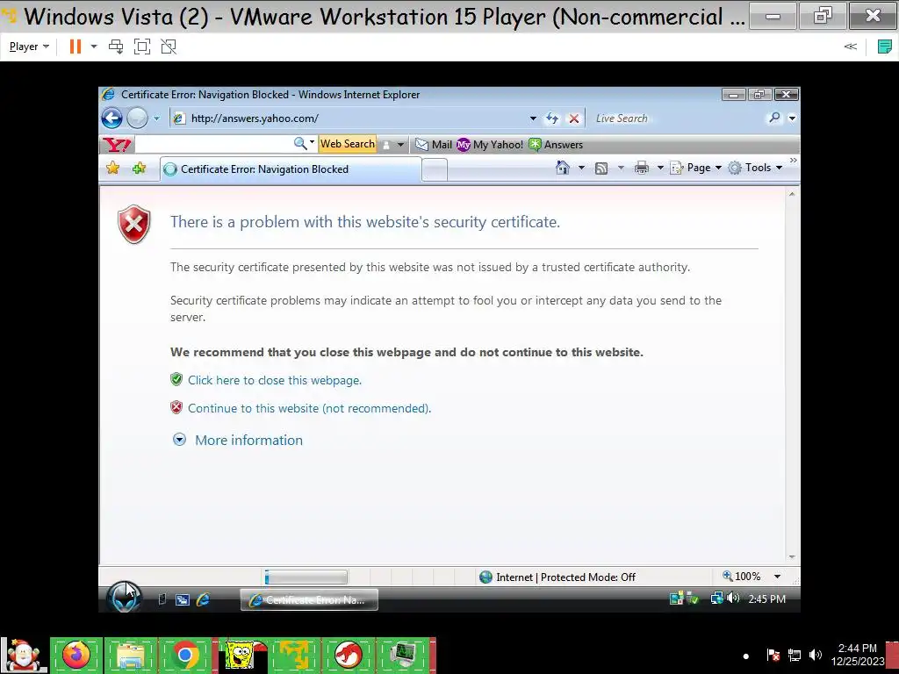Click the Yahoo toolbar search text field
The height and width of the screenshot is (674, 899).
[x=213, y=144]
